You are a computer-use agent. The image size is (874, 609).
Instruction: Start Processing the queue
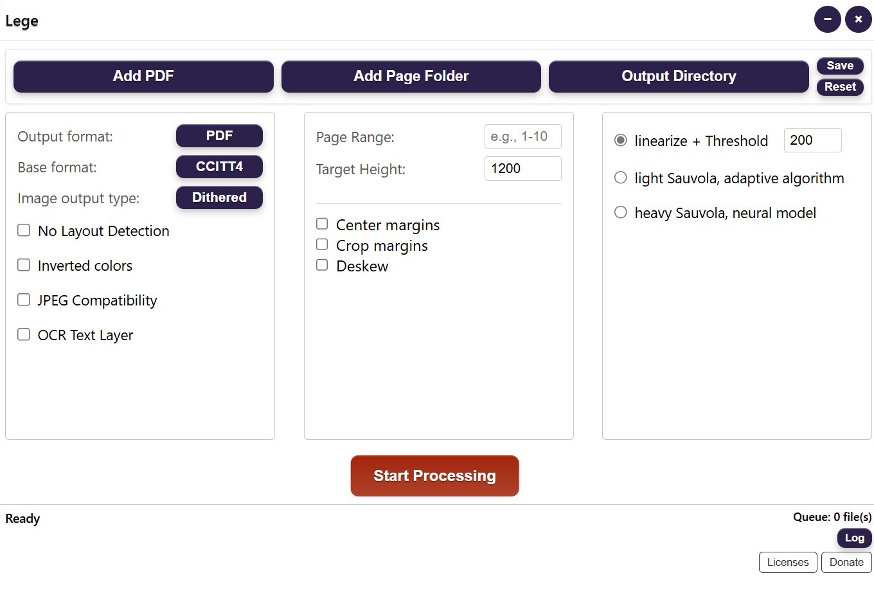click(x=434, y=476)
